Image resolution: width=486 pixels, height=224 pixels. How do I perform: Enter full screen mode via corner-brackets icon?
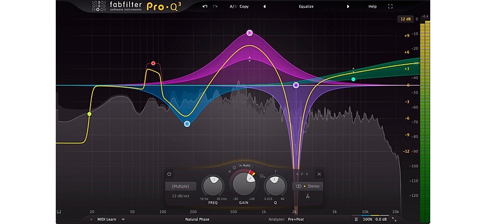point(390,6)
